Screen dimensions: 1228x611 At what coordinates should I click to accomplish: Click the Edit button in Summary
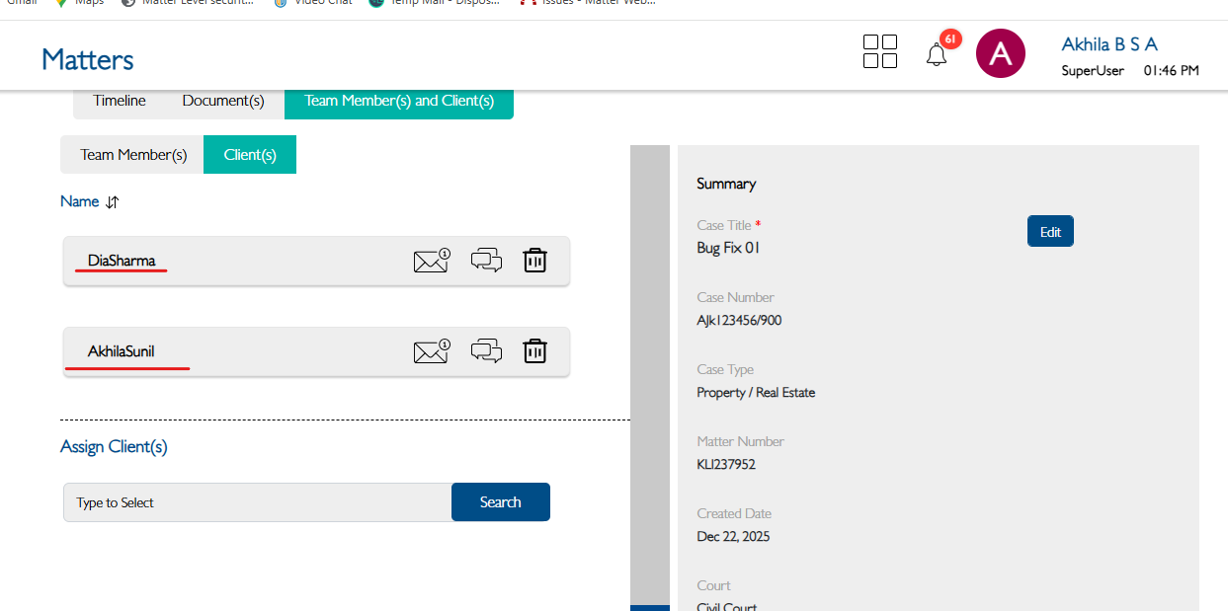pyautogui.click(x=1050, y=231)
